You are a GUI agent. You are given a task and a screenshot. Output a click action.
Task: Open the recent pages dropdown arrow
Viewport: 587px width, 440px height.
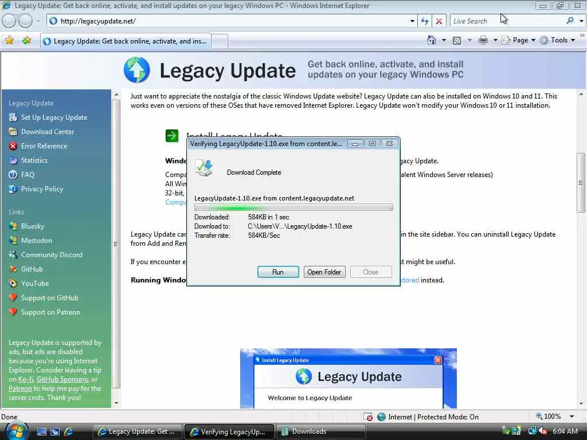point(38,21)
